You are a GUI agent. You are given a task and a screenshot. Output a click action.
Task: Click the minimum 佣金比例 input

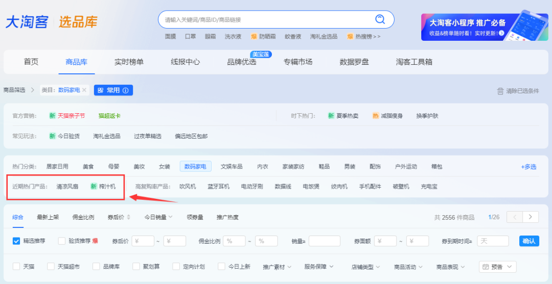pyautogui.click(x=234, y=241)
